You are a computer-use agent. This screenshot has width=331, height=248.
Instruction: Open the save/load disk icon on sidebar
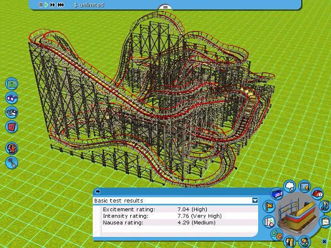tap(12, 112)
